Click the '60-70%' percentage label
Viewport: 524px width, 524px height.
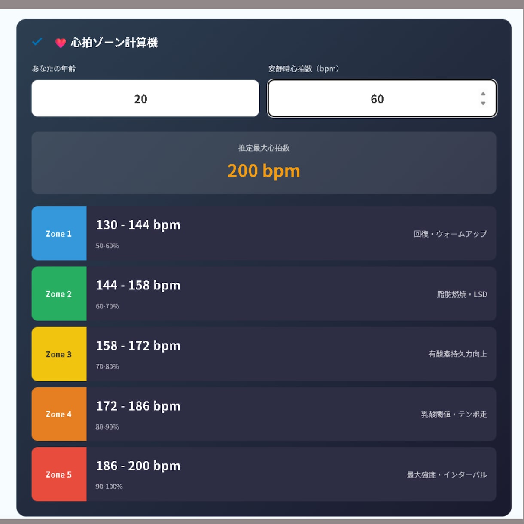[107, 306]
